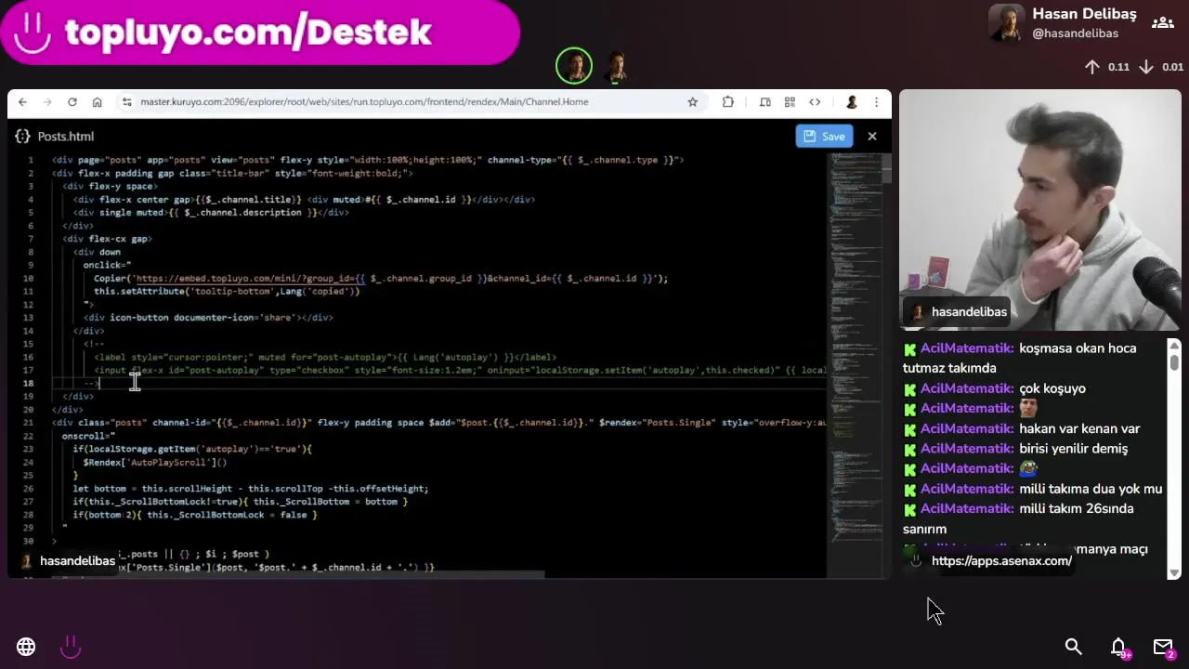Click chat message 'milli takıma dua yok mu'
Screen dimensions: 1189x669
click(1091, 489)
